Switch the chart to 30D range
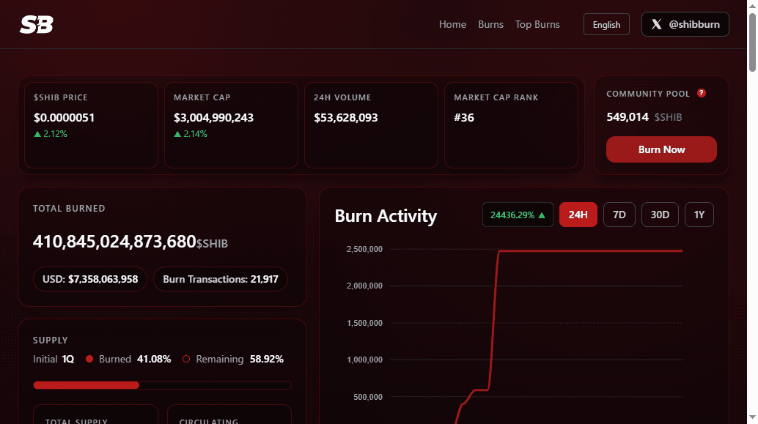 click(660, 215)
